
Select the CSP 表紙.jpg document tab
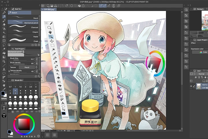(x=49, y=10)
